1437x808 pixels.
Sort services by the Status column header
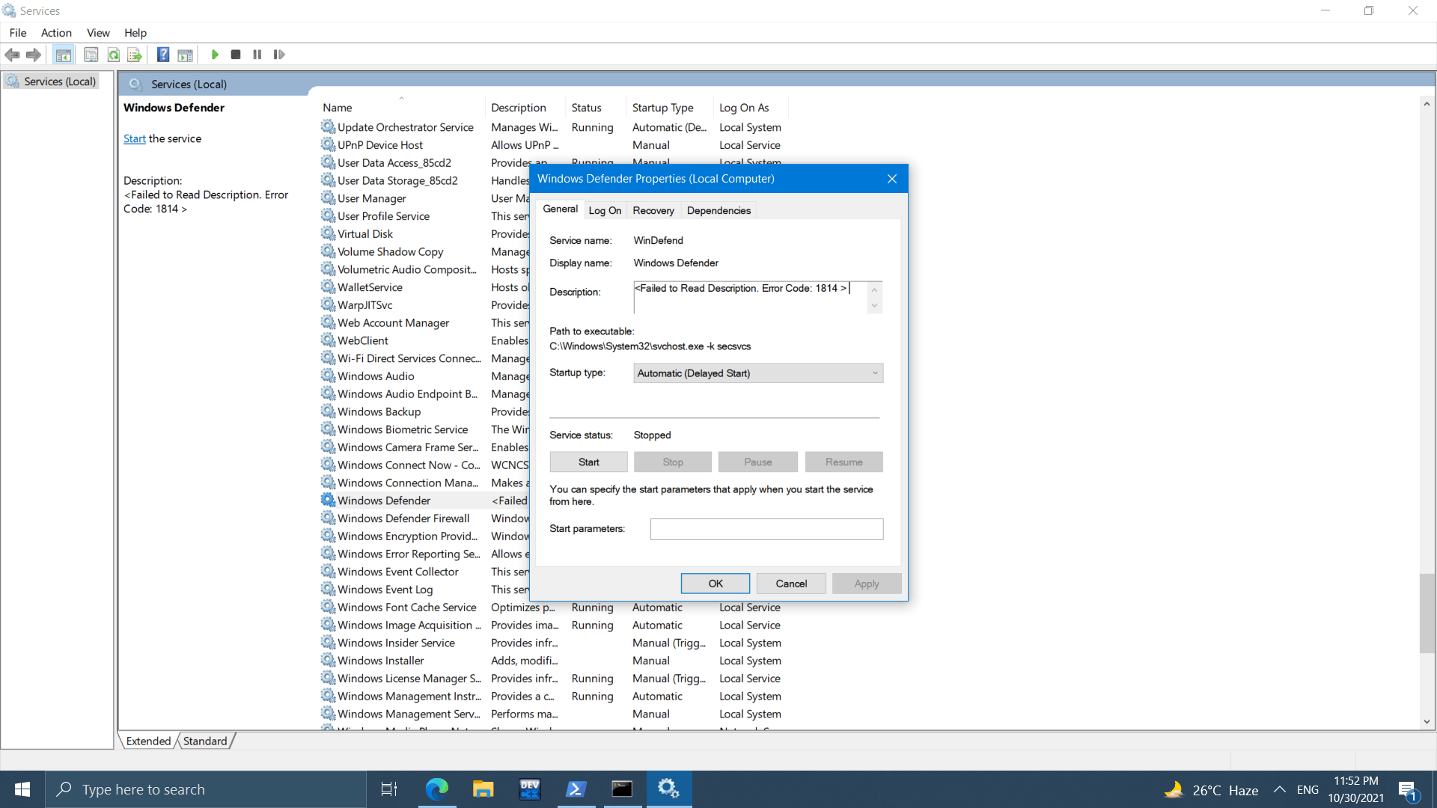tap(586, 107)
